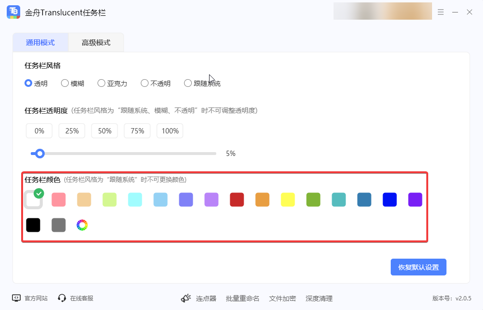Screen dimensions: 483x310
Task: Click the 官方网站 monitor icon
Action: pos(15,298)
